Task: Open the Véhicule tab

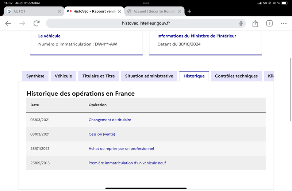Action: pos(63,76)
